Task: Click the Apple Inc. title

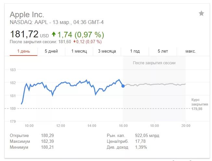Action: pos(27,15)
